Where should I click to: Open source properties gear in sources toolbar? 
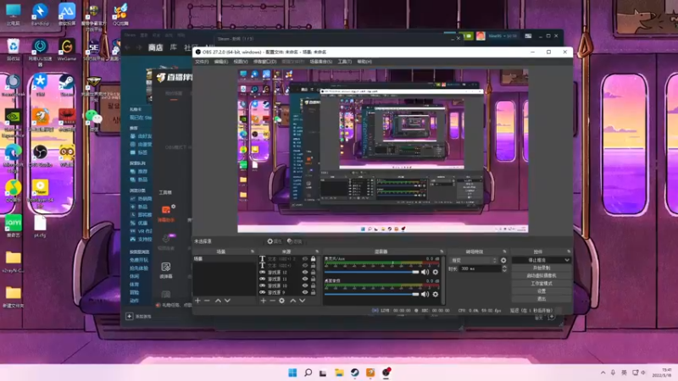click(282, 301)
